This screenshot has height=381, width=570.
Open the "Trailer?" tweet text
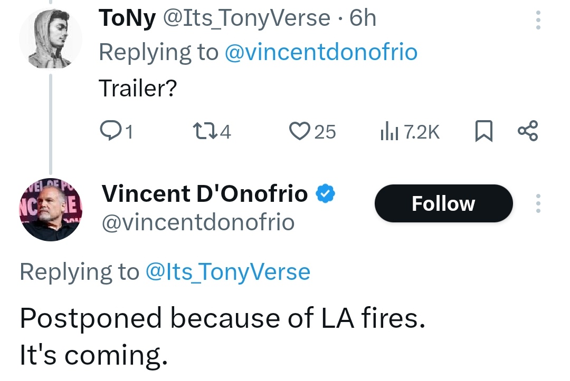(x=138, y=88)
